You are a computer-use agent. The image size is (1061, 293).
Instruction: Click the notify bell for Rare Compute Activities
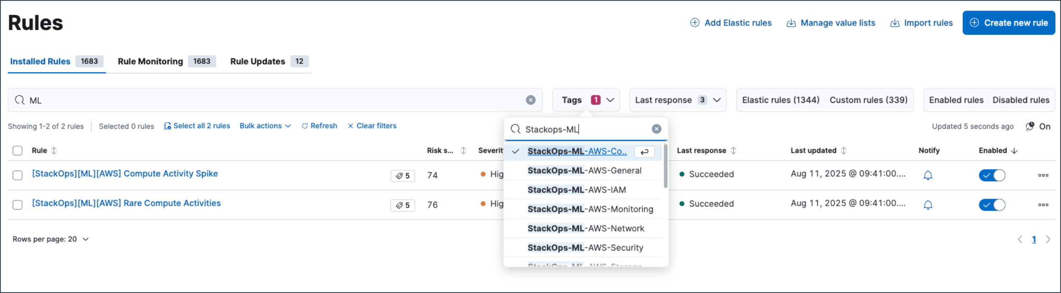tap(928, 205)
